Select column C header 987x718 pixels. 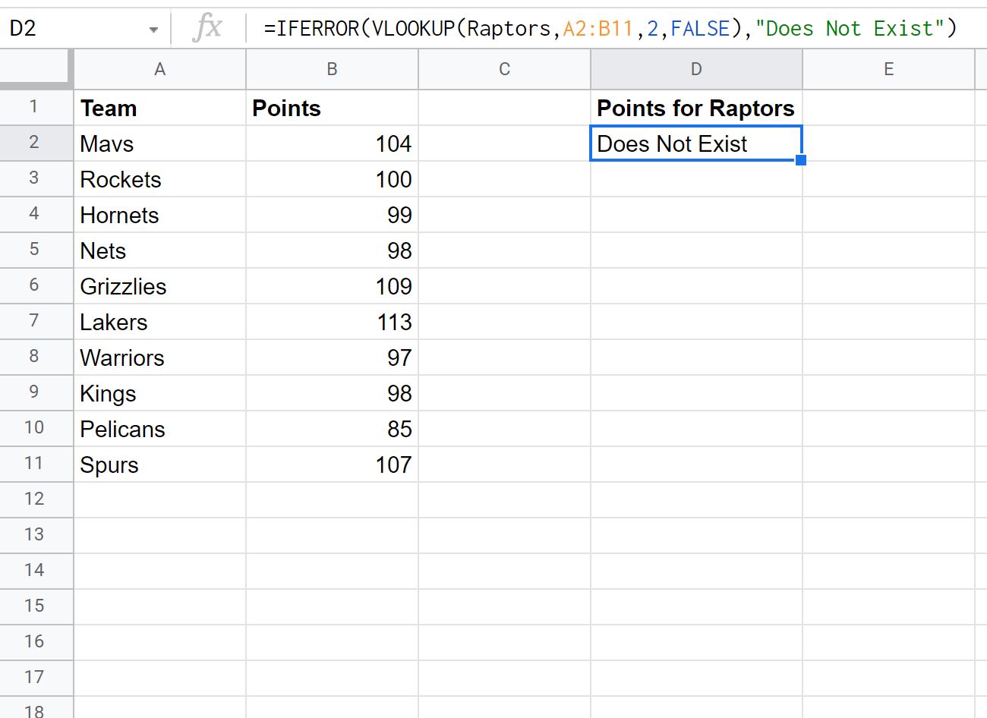tap(504, 70)
